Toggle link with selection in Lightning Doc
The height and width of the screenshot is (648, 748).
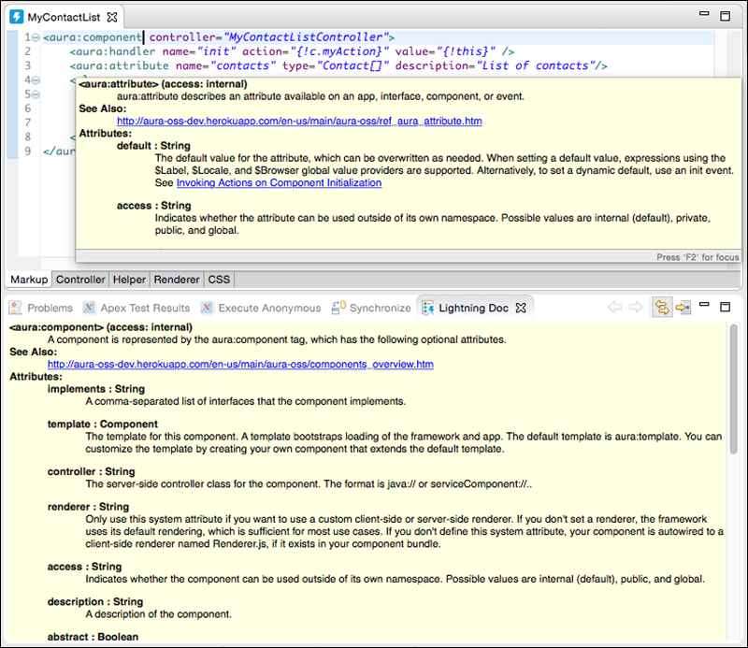point(662,308)
